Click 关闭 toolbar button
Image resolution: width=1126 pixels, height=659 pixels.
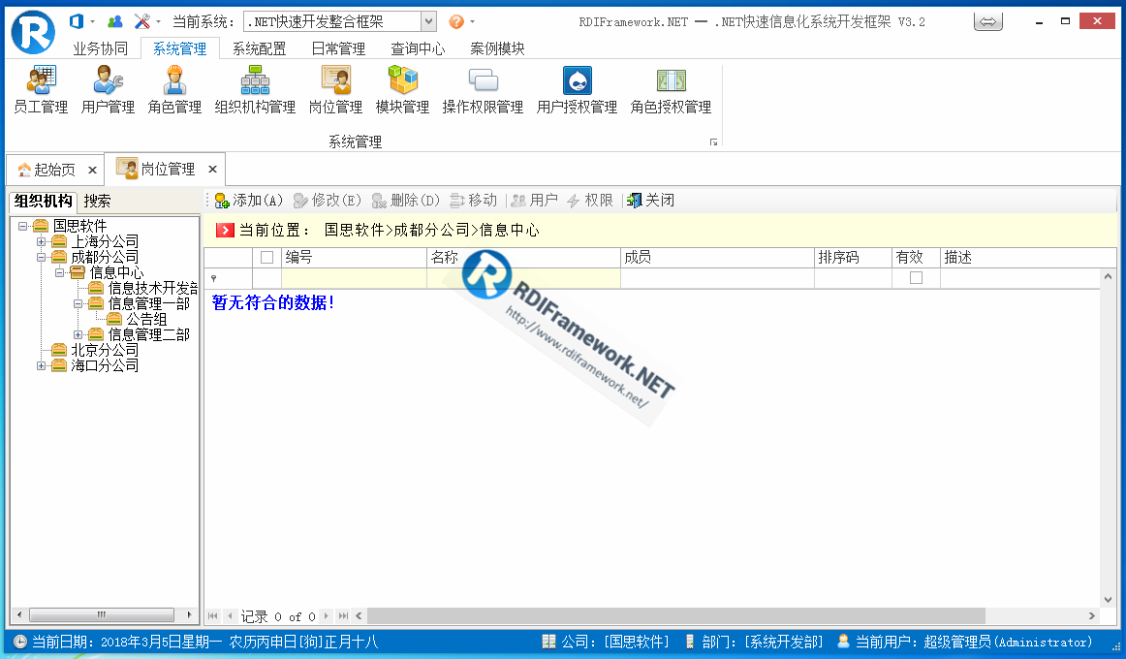coord(650,201)
